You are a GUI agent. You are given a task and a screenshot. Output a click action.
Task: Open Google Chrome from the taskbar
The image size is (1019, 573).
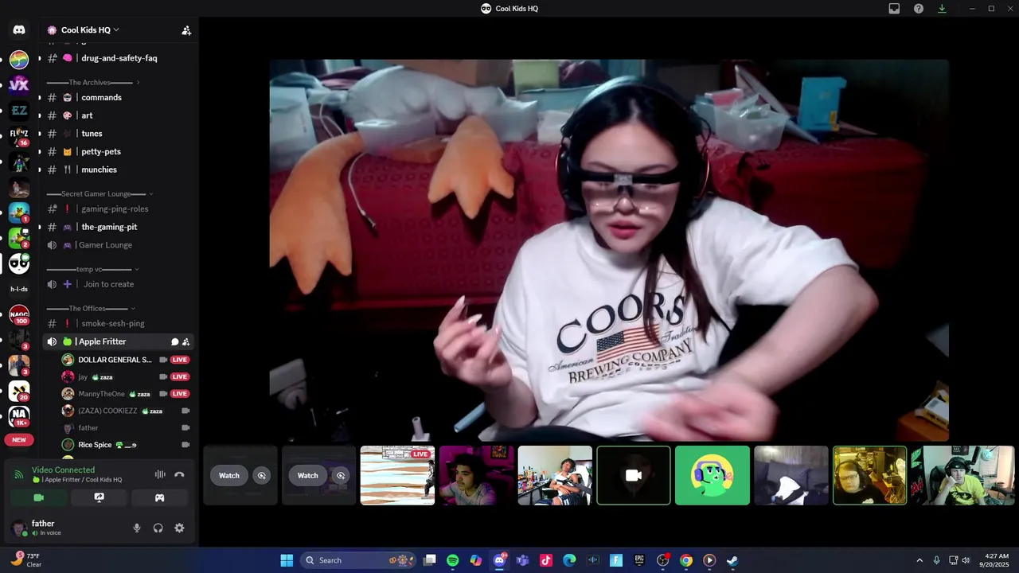[686, 560]
